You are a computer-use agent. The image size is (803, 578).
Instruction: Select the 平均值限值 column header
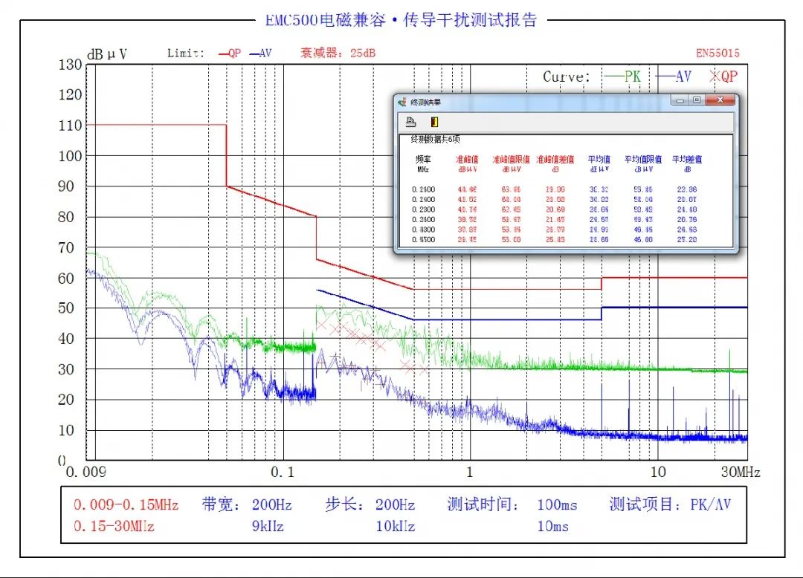pos(642,159)
